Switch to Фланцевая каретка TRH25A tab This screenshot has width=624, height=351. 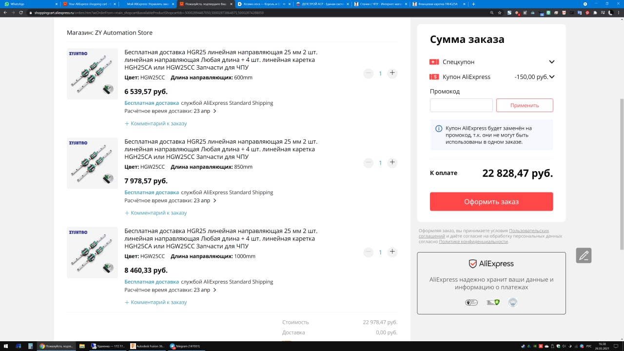click(x=438, y=4)
